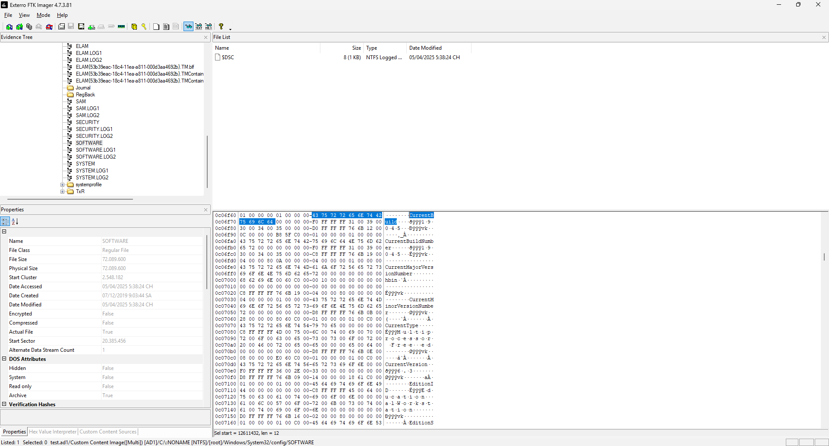829x446 pixels.
Task: Open the Mode menu
Action: pyautogui.click(x=43, y=15)
